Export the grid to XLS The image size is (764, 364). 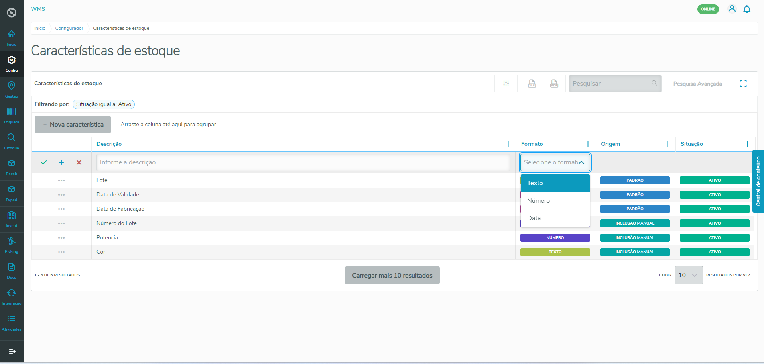[532, 84]
